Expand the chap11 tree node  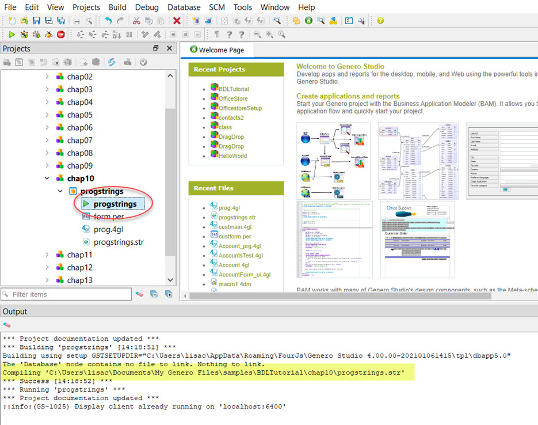pos(47,255)
